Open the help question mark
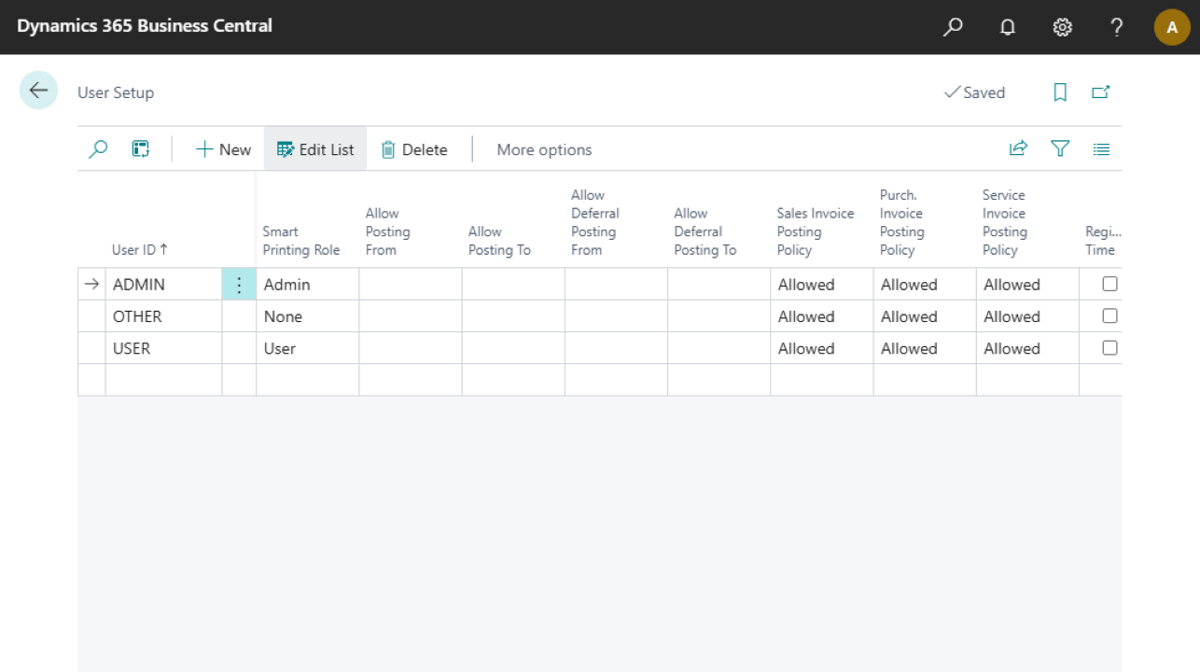This screenshot has width=1200, height=672. (1117, 27)
